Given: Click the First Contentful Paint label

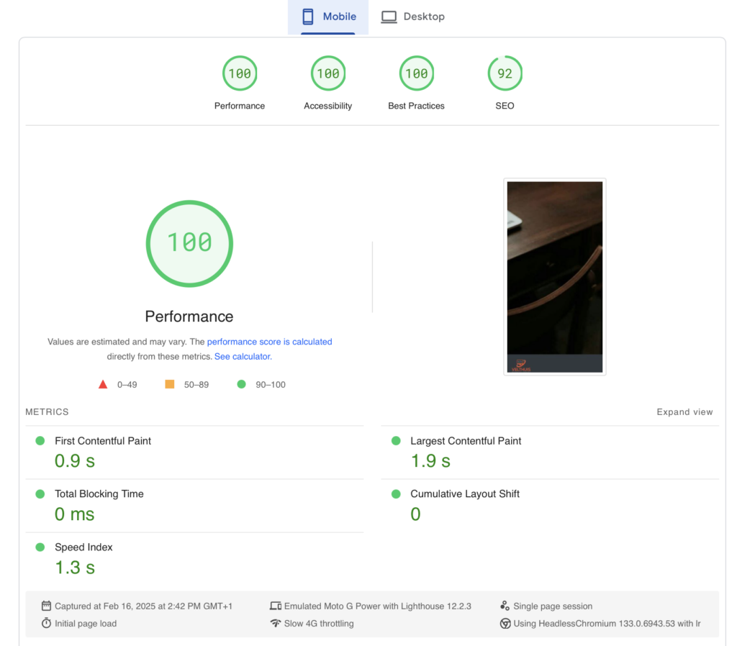Looking at the screenshot, I should [103, 441].
